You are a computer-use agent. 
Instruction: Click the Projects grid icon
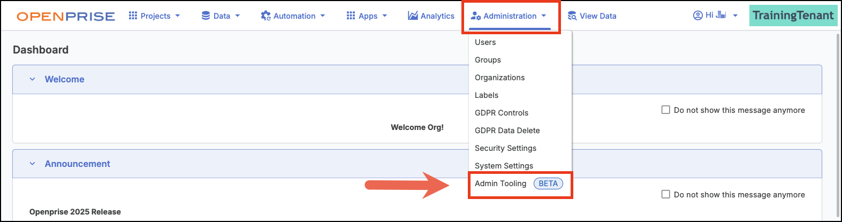point(133,16)
